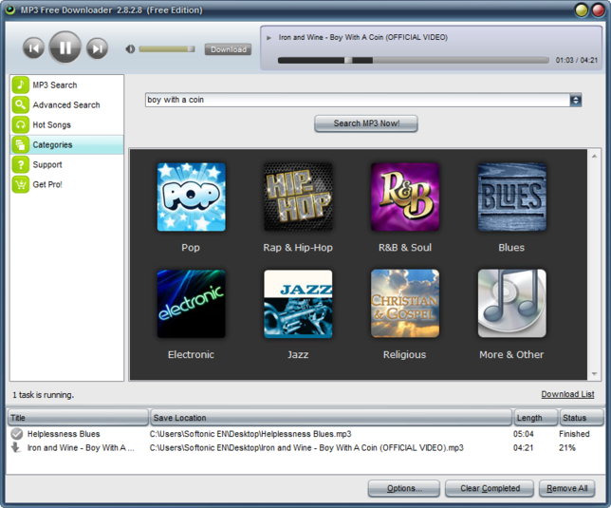Click the Categories sidebar icon
This screenshot has height=508, width=611.
[x=20, y=144]
